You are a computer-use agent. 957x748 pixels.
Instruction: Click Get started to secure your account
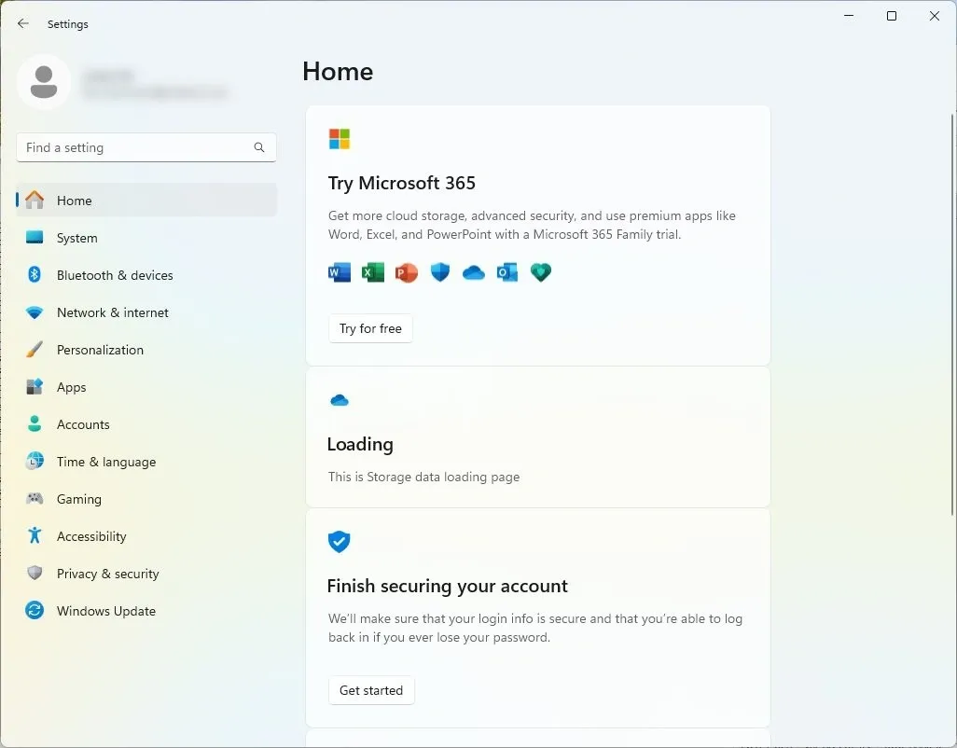click(371, 690)
